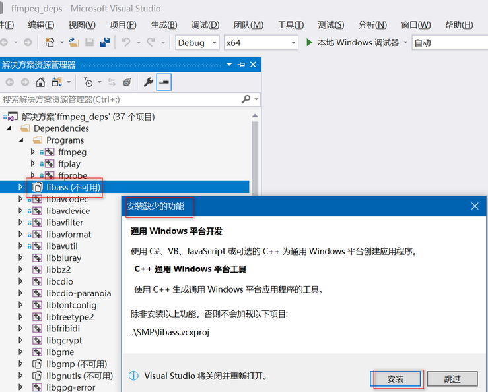488x392 pixels.
Task: Click the 安装 button
Action: tap(396, 379)
